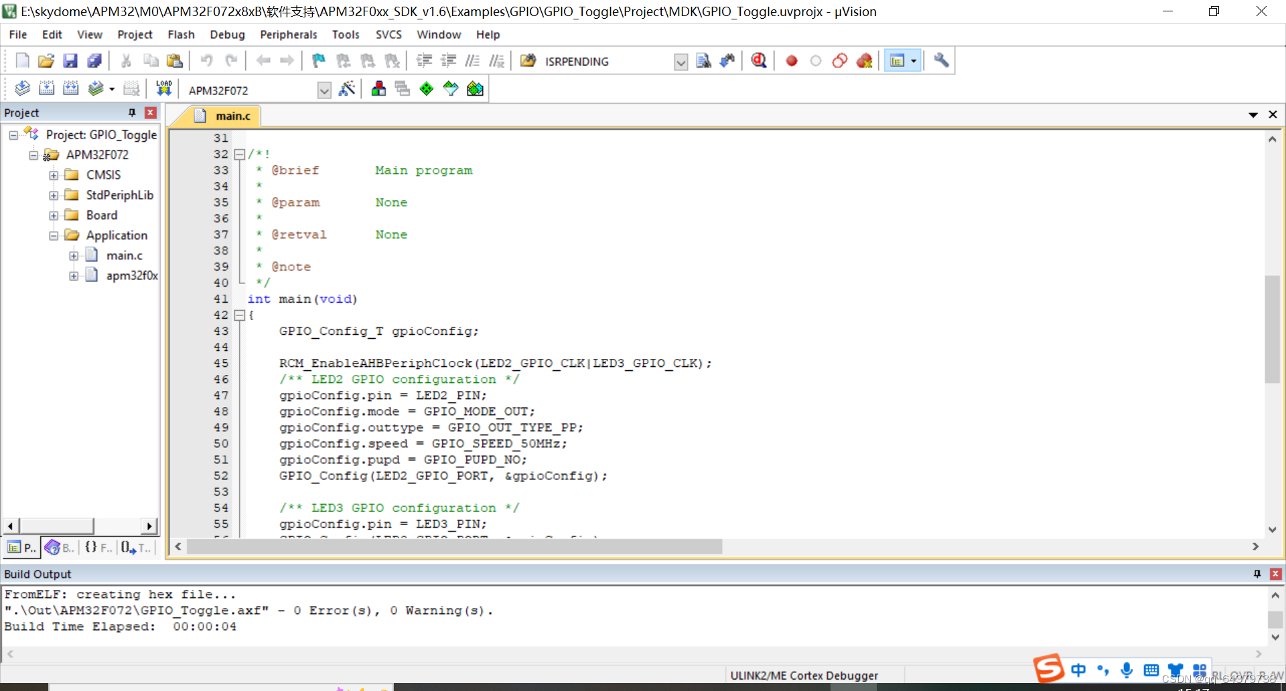
Task: Click the ISRPENDING search input field
Action: point(606,62)
